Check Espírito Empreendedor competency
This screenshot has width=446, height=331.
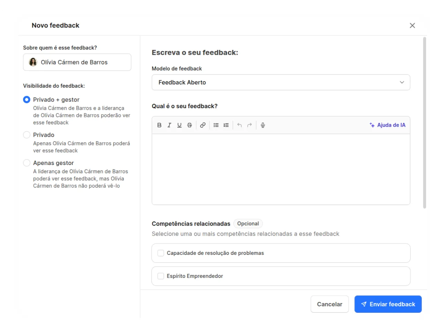pyautogui.click(x=160, y=276)
